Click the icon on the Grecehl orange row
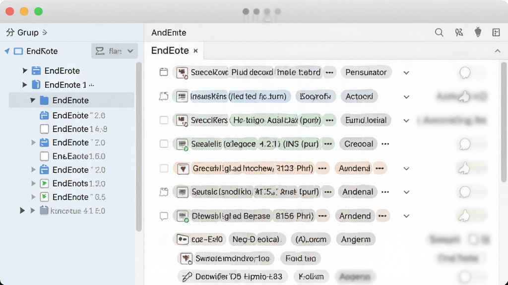Screen dimensions: 508x285 coord(183,168)
